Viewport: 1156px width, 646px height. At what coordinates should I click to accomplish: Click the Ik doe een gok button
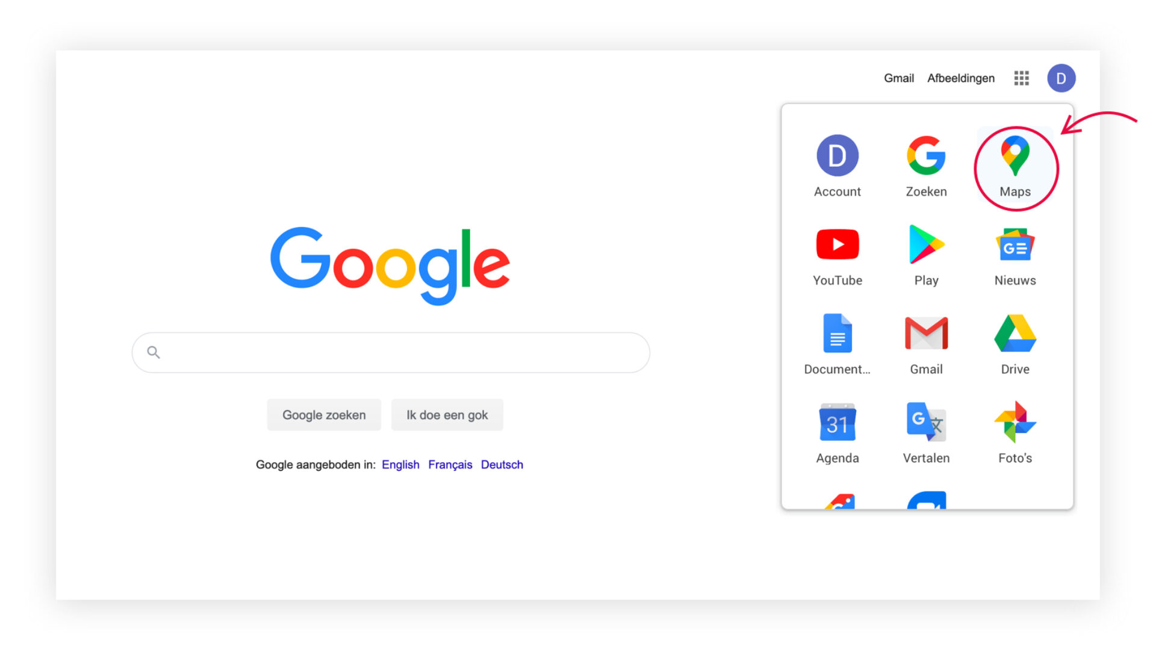coord(447,415)
